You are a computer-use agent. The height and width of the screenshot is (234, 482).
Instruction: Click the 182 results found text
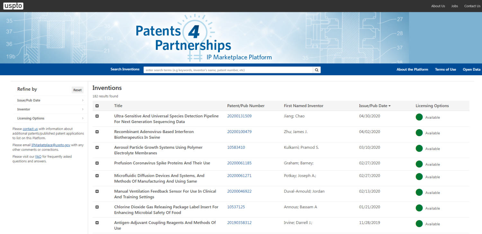tap(105, 96)
